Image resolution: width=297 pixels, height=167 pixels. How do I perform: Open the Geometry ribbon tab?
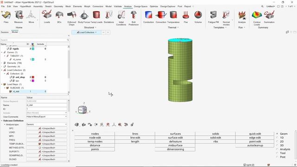point(58,6)
